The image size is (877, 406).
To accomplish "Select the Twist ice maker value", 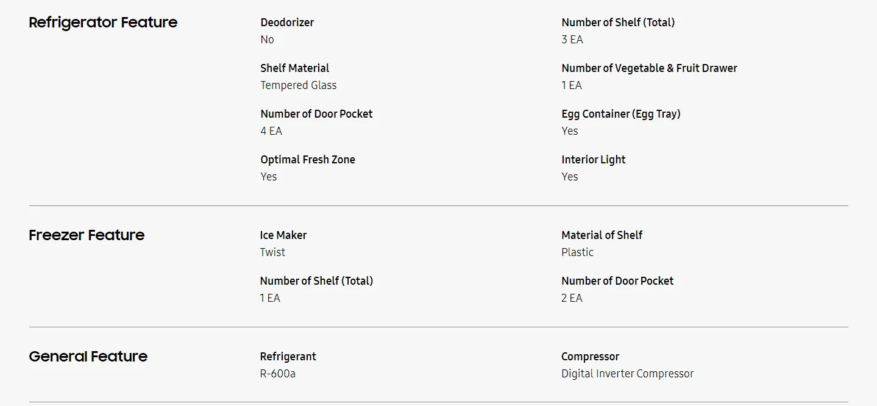I will click(x=272, y=252).
